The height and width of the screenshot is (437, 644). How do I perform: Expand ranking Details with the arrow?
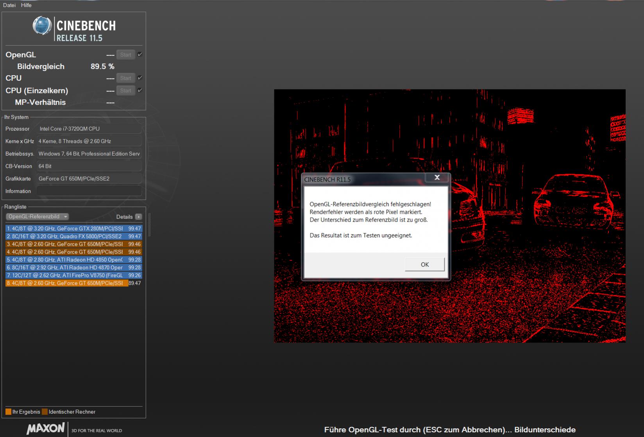pyautogui.click(x=138, y=217)
